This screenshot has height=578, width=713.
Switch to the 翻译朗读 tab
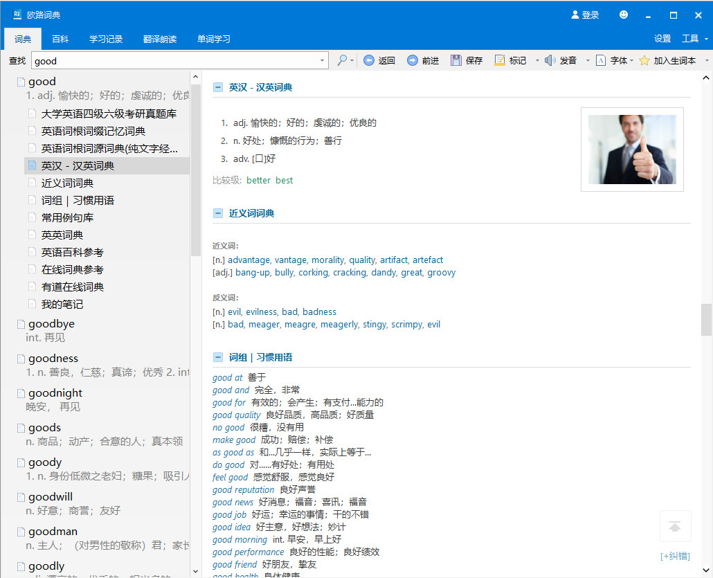(160, 39)
